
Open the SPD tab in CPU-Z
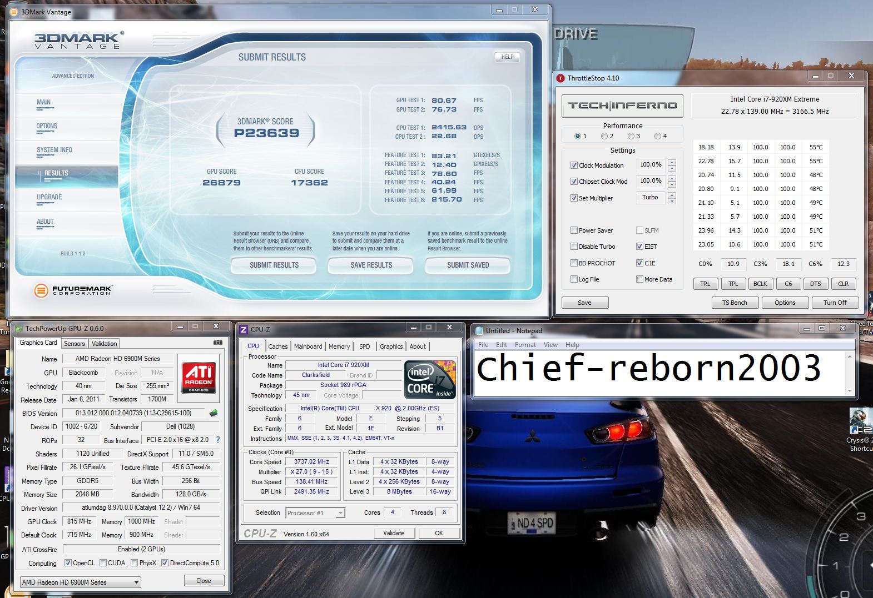click(x=365, y=346)
